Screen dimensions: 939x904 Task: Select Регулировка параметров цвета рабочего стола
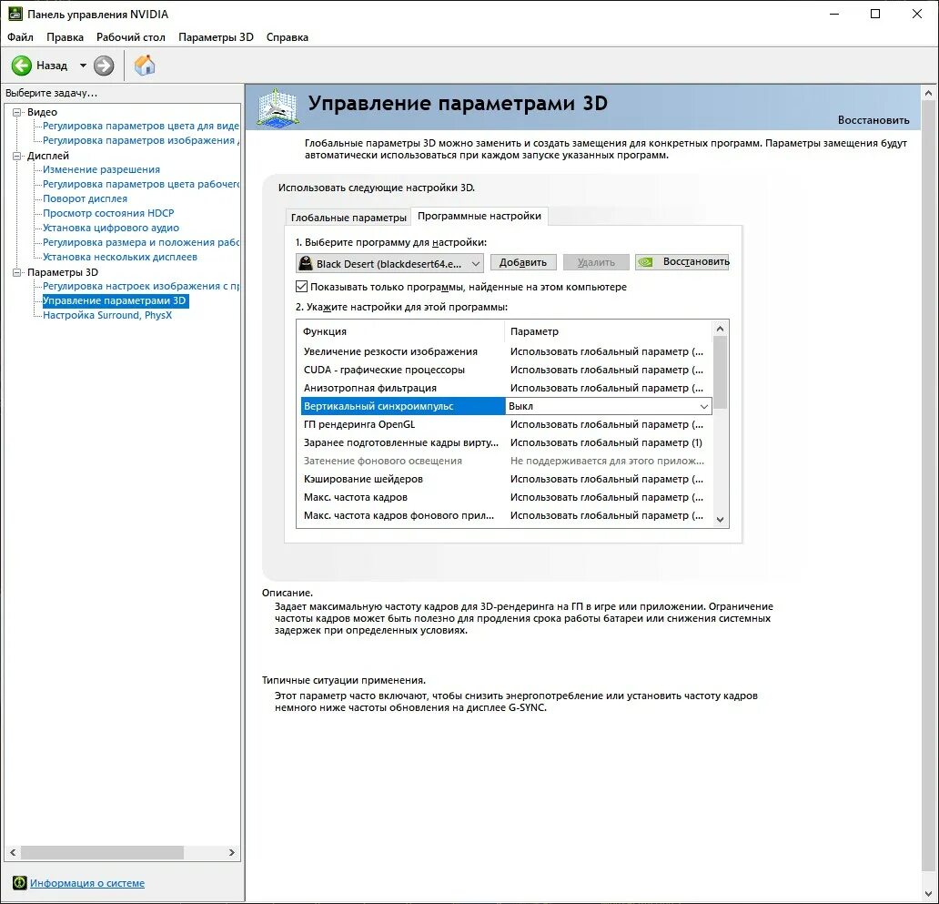point(141,184)
